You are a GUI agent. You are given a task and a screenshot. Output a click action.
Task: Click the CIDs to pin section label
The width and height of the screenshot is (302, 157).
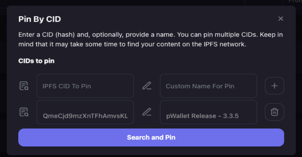pos(36,61)
